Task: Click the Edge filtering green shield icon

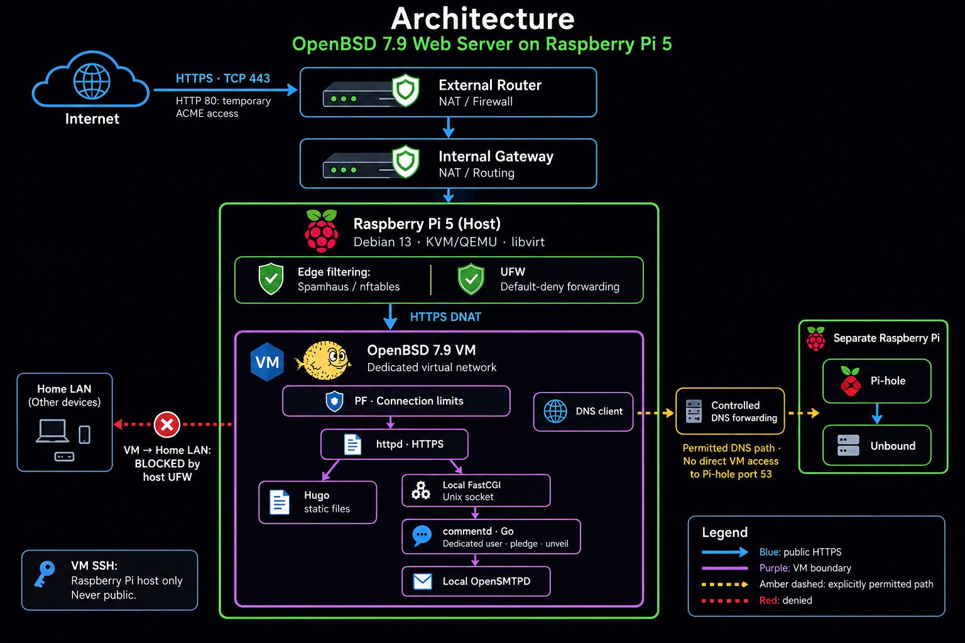Action: click(x=271, y=279)
